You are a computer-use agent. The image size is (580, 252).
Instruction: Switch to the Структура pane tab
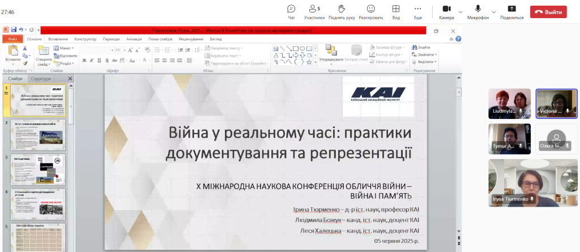(41, 79)
